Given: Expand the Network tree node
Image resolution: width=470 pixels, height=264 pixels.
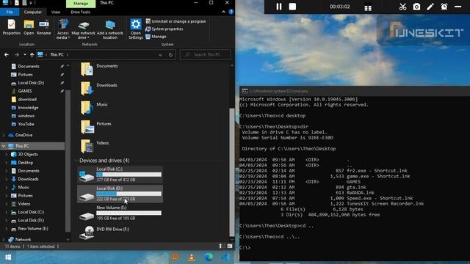Looking at the screenshot, I should pyautogui.click(x=4, y=240).
